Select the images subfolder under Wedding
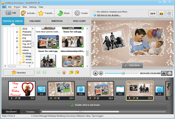Image resolution: width=175 pixels, height=119 pixels. (28, 56)
